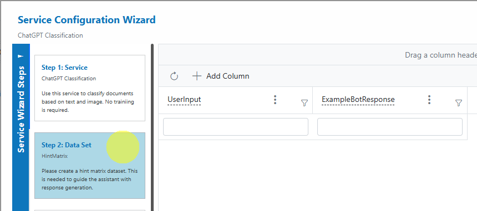Select the Step 1: Service card

click(90, 88)
